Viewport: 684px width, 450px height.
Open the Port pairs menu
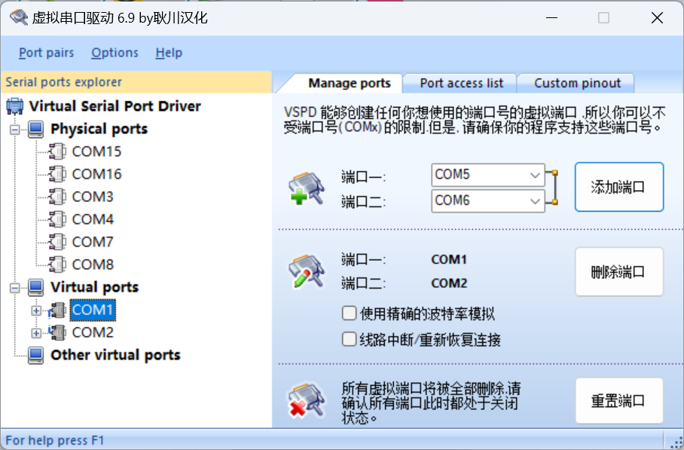(46, 53)
